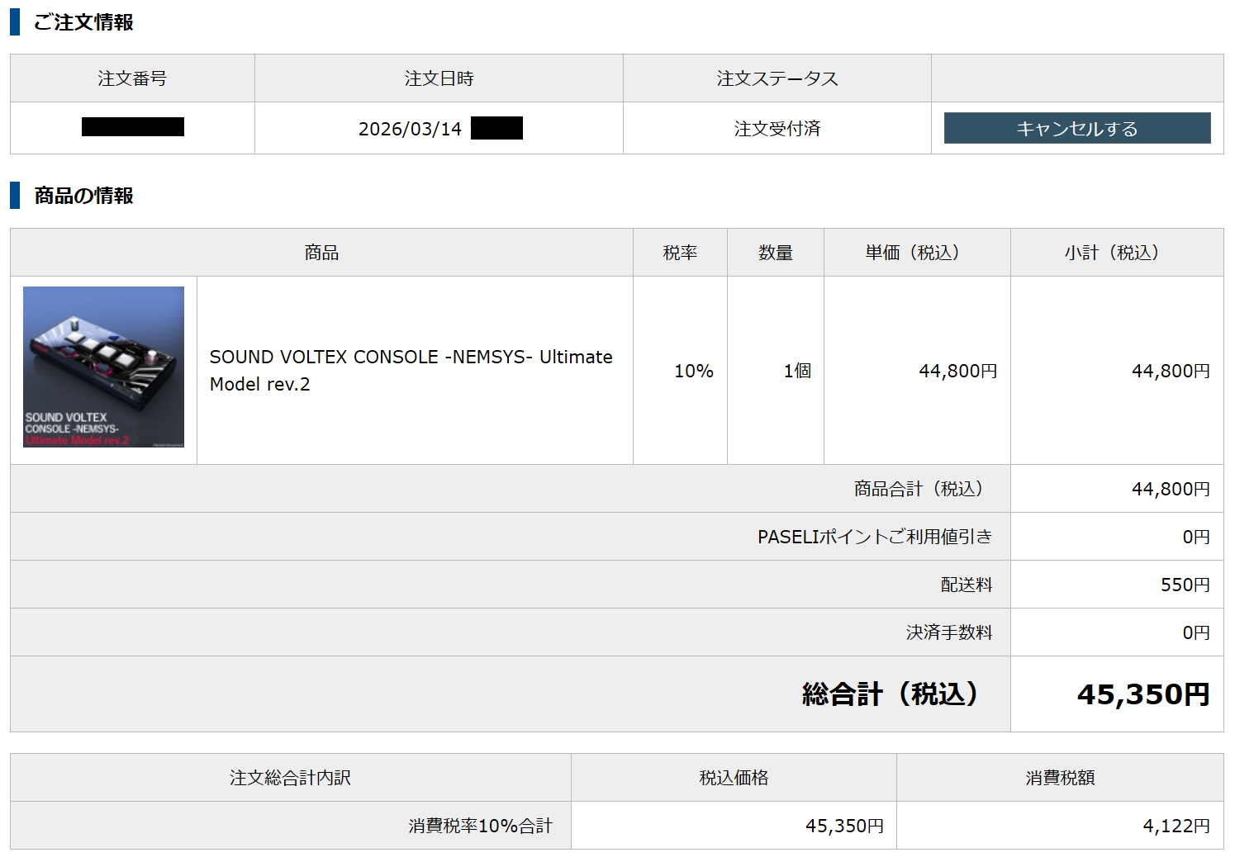Click the 税率 column header
Screen dimensions: 1235x862
point(680,253)
